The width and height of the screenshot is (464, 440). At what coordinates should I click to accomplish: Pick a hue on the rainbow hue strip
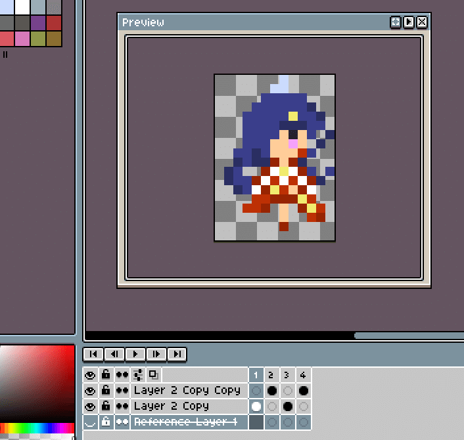coord(37,428)
